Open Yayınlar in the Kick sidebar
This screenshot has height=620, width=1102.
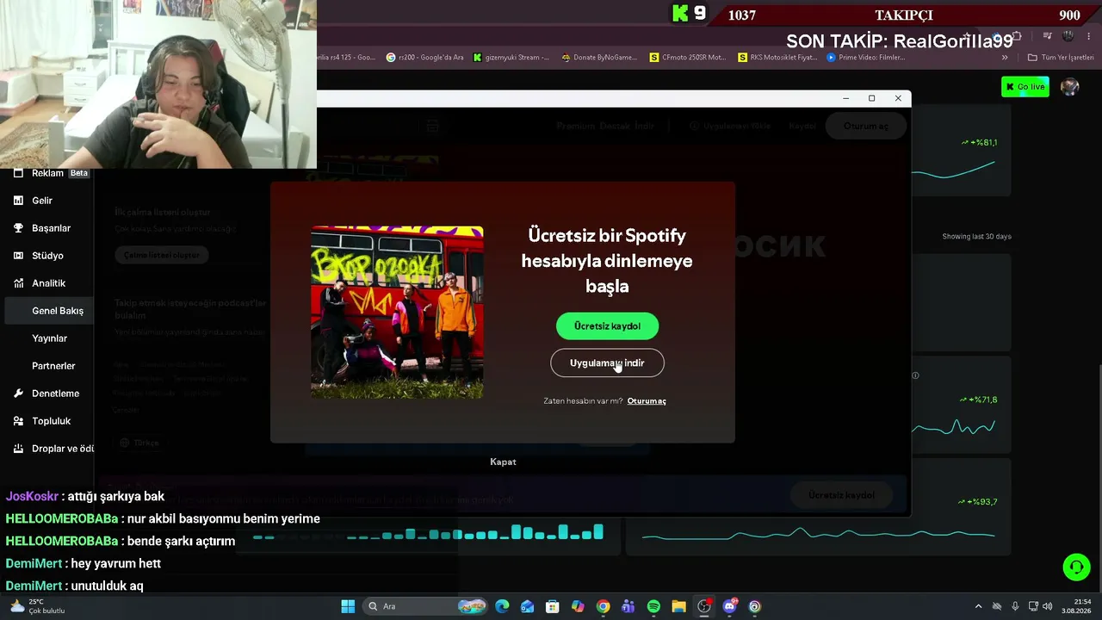point(51,338)
